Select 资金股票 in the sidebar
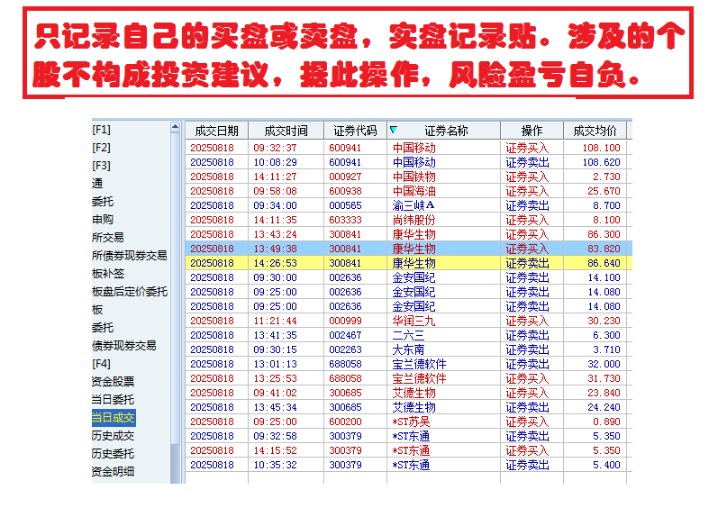The height and width of the screenshot is (517, 718). tap(113, 382)
